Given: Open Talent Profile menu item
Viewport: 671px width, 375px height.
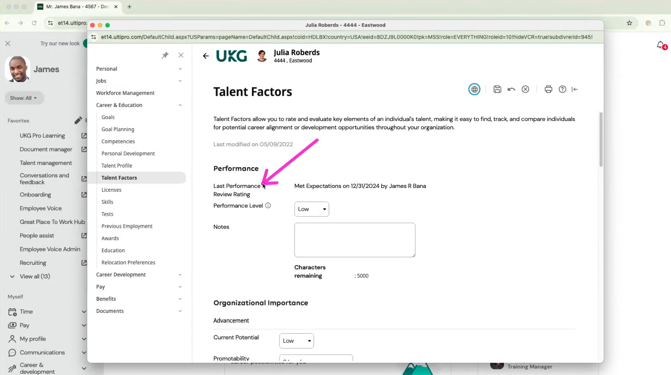Looking at the screenshot, I should point(117,166).
